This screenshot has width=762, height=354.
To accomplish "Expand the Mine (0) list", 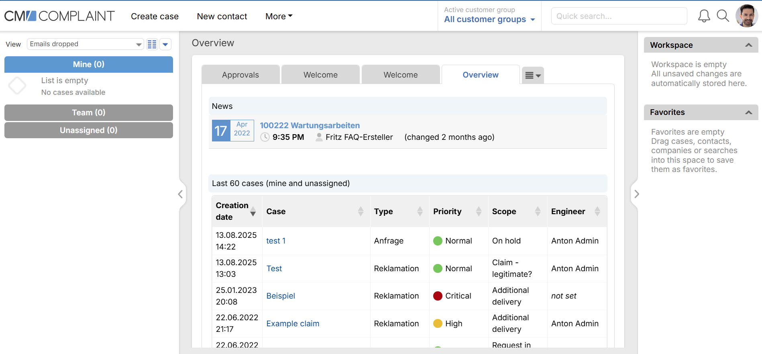I will tap(89, 64).
